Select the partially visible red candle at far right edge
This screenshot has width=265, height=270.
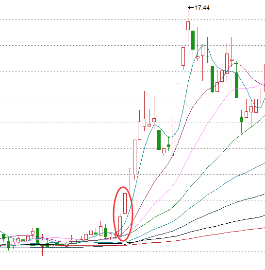click(265, 77)
